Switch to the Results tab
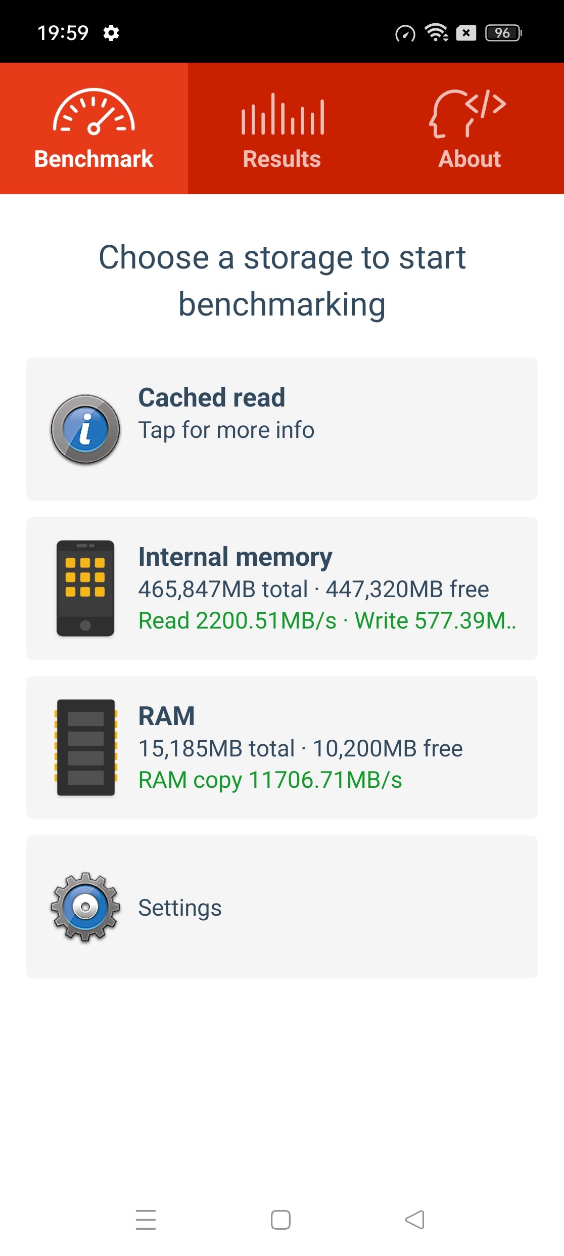 (282, 159)
